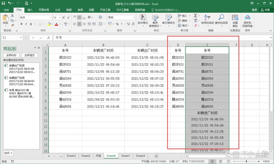Open the File tab
274x164 pixels.
[x=6, y=10]
